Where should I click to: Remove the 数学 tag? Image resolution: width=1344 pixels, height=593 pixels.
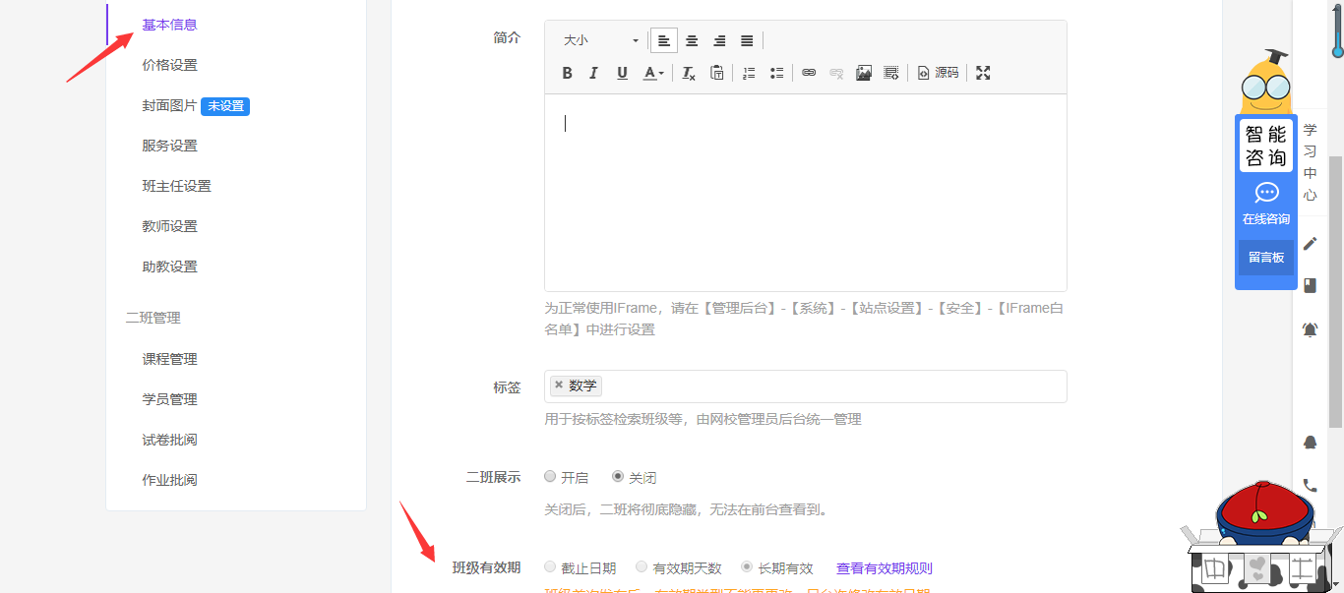tap(559, 385)
